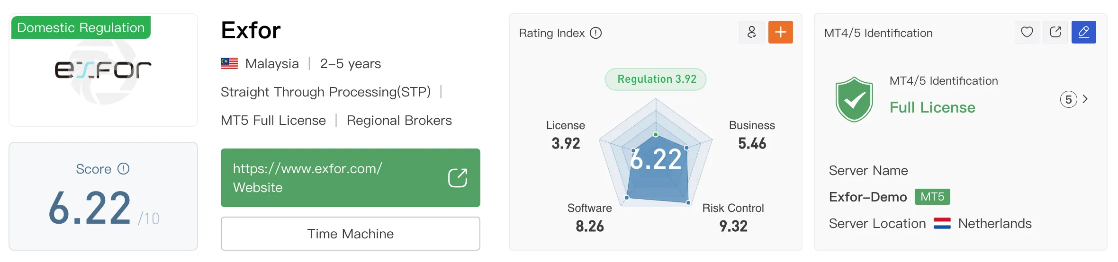Click the Exfor logo thumbnail
The image size is (1118, 262).
pyautogui.click(x=103, y=70)
